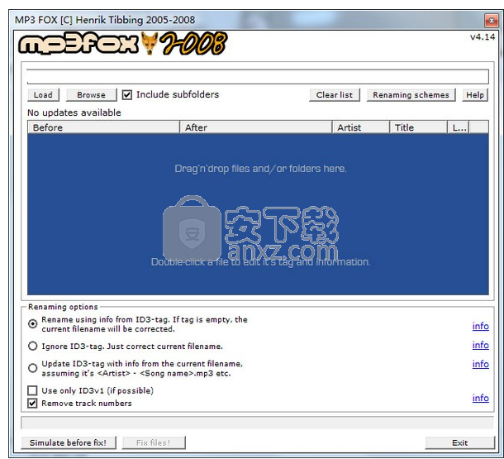Open info link for Rename using ID3-tag
Image resolution: width=504 pixels, height=459 pixels.
tap(481, 326)
